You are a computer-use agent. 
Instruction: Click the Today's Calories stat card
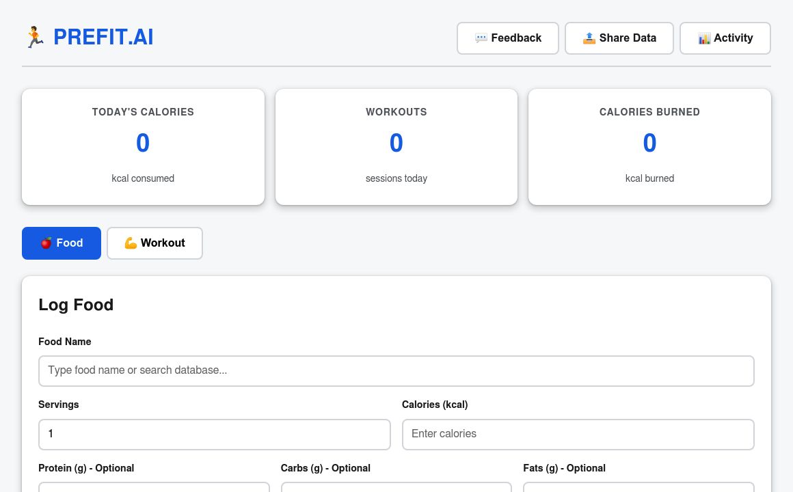[x=143, y=146]
